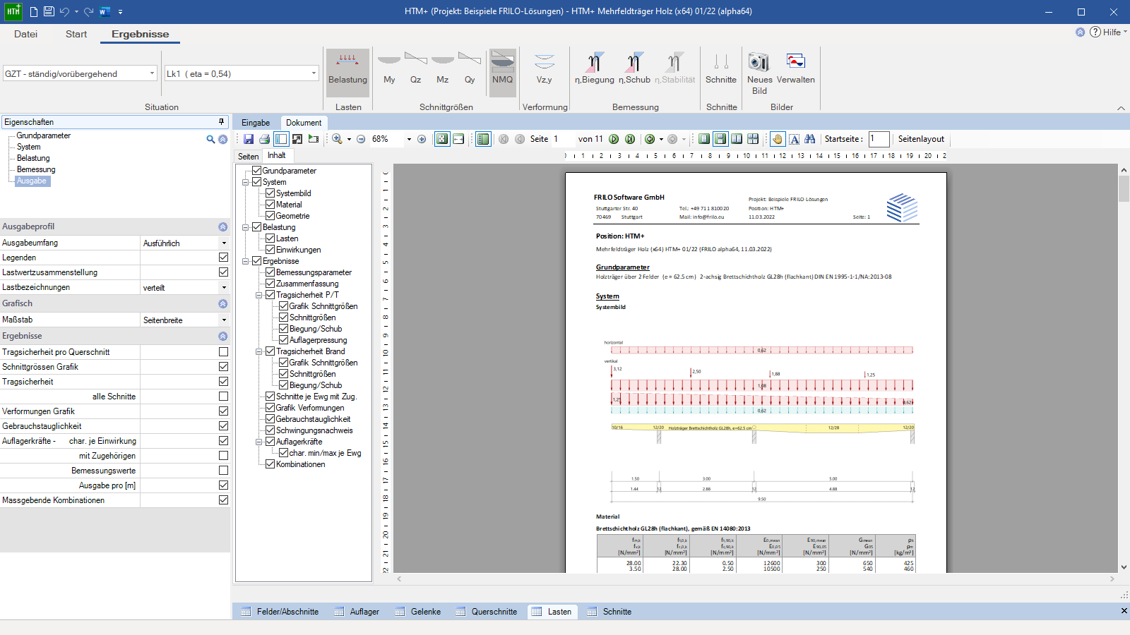Click the Startseite number field

click(879, 139)
